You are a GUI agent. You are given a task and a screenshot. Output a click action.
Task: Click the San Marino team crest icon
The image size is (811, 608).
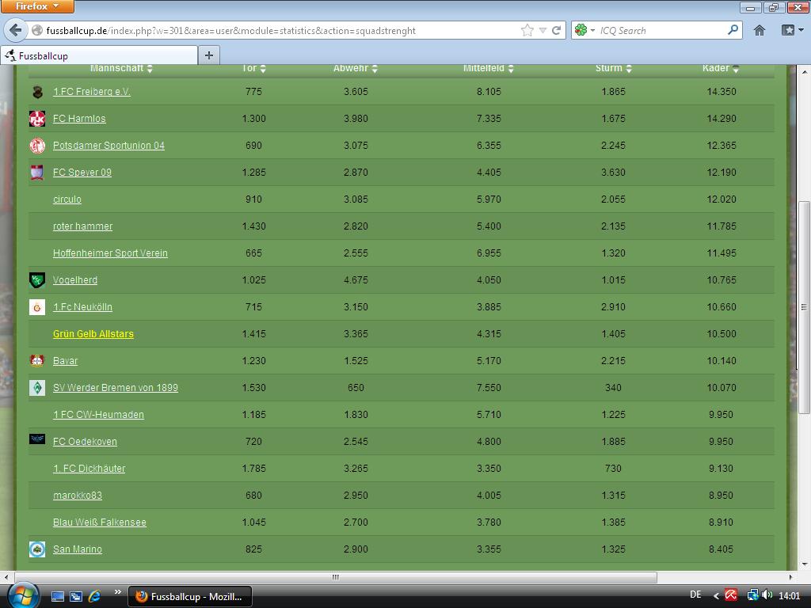click(x=37, y=549)
